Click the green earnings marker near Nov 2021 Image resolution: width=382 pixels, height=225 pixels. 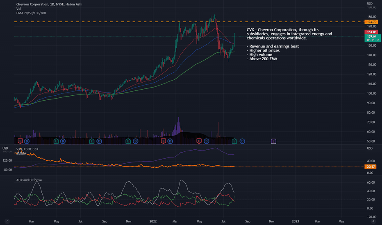pyautogui.click(x=128, y=141)
